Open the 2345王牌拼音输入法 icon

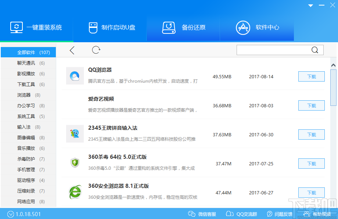pos(75,134)
